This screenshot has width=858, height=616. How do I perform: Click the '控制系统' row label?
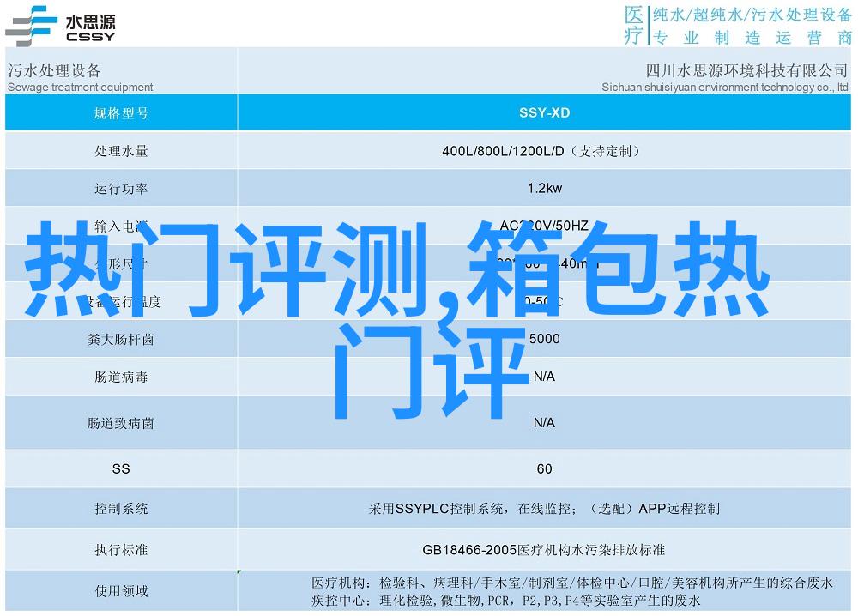(121, 509)
